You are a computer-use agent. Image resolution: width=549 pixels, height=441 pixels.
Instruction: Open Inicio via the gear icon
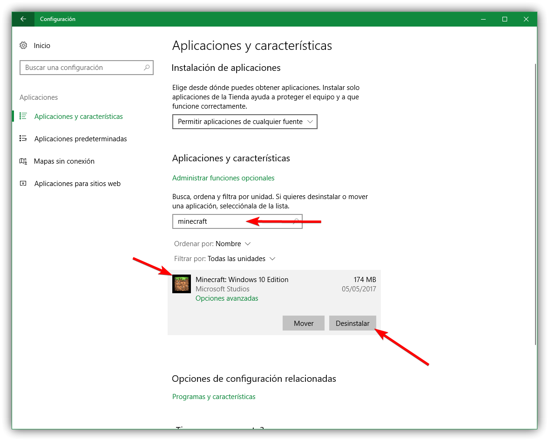pos(23,45)
